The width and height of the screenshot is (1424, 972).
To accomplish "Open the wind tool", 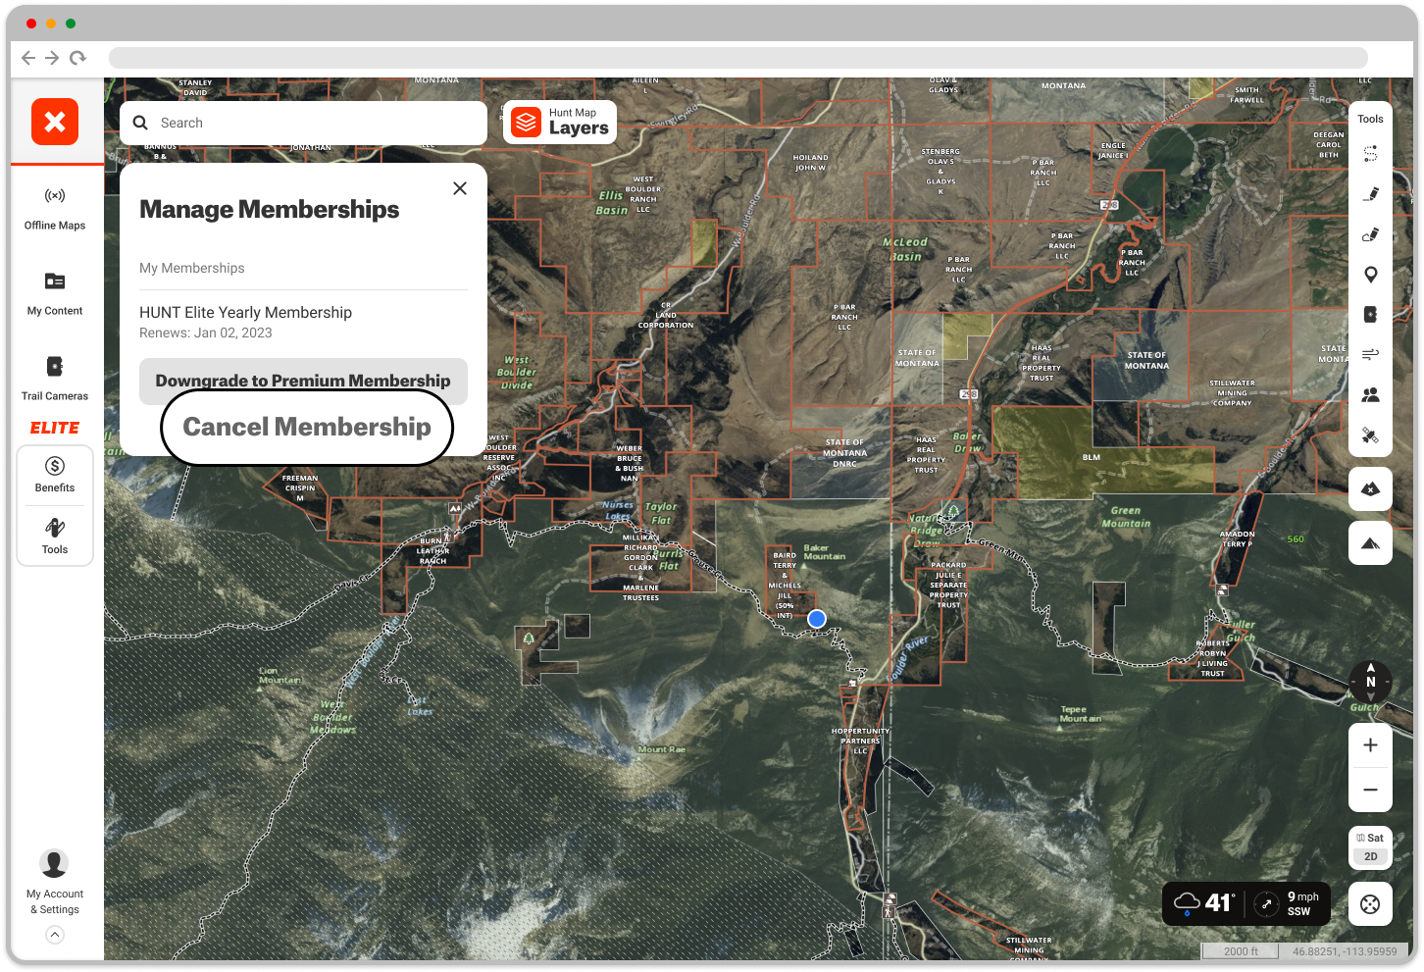I will coord(1371,354).
